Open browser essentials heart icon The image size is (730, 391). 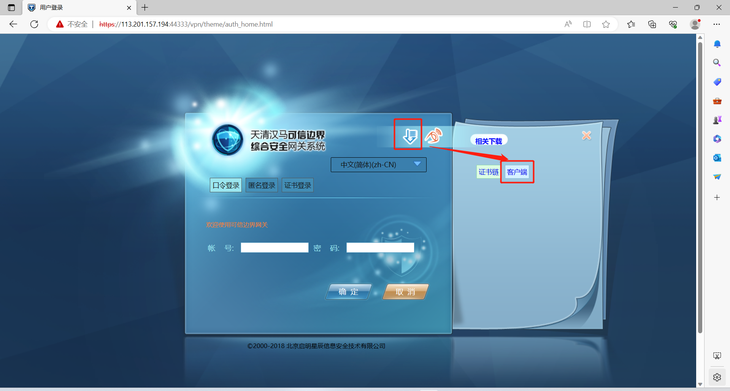(673, 24)
